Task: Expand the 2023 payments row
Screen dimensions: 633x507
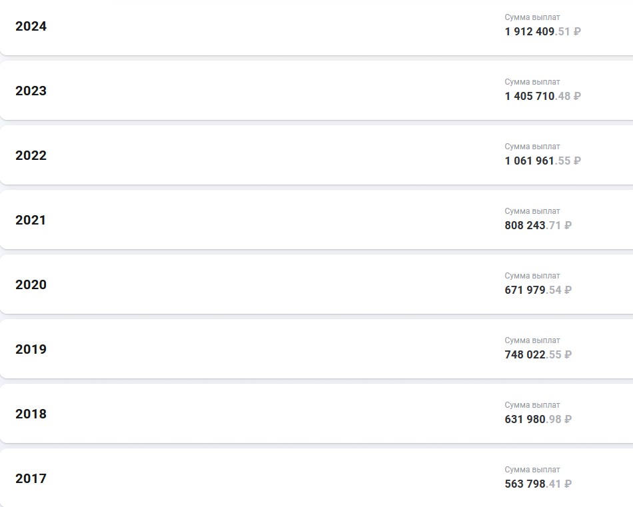Action: coord(316,91)
